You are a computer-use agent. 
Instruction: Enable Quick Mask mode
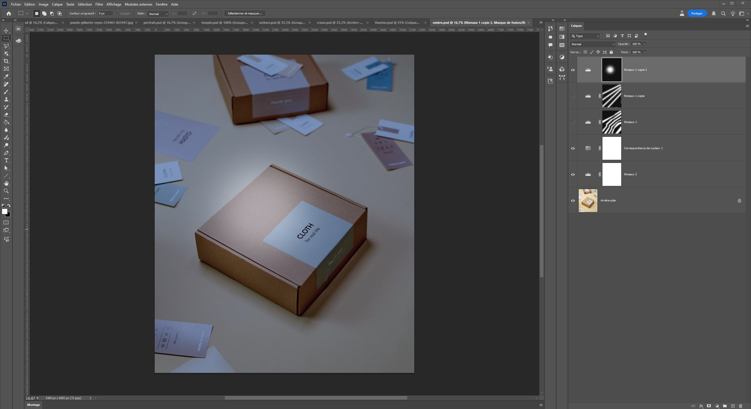point(6,223)
